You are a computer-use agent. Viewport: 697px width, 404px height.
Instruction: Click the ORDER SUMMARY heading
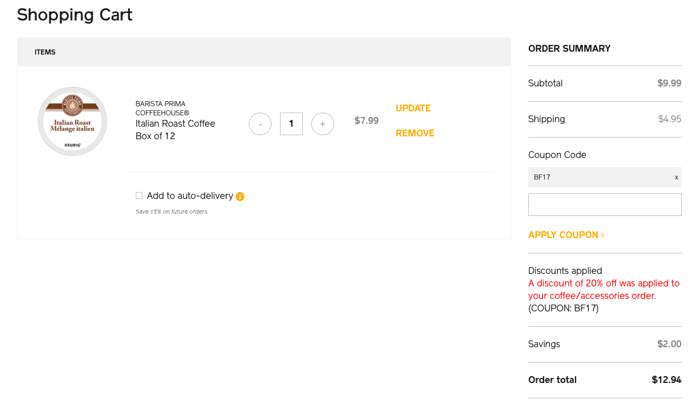point(569,48)
